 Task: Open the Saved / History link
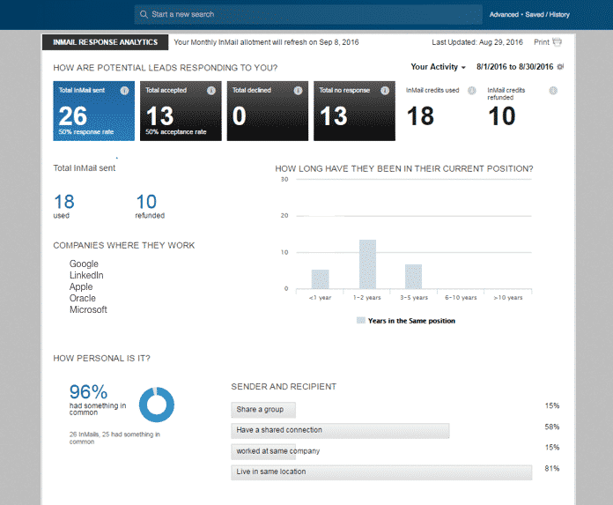548,15
